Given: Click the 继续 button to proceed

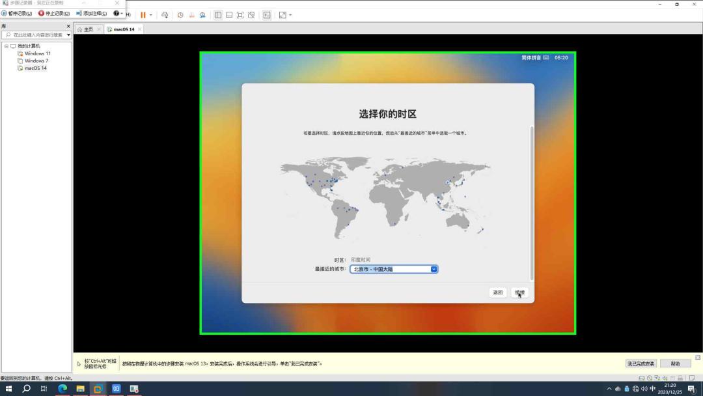Looking at the screenshot, I should click(519, 292).
